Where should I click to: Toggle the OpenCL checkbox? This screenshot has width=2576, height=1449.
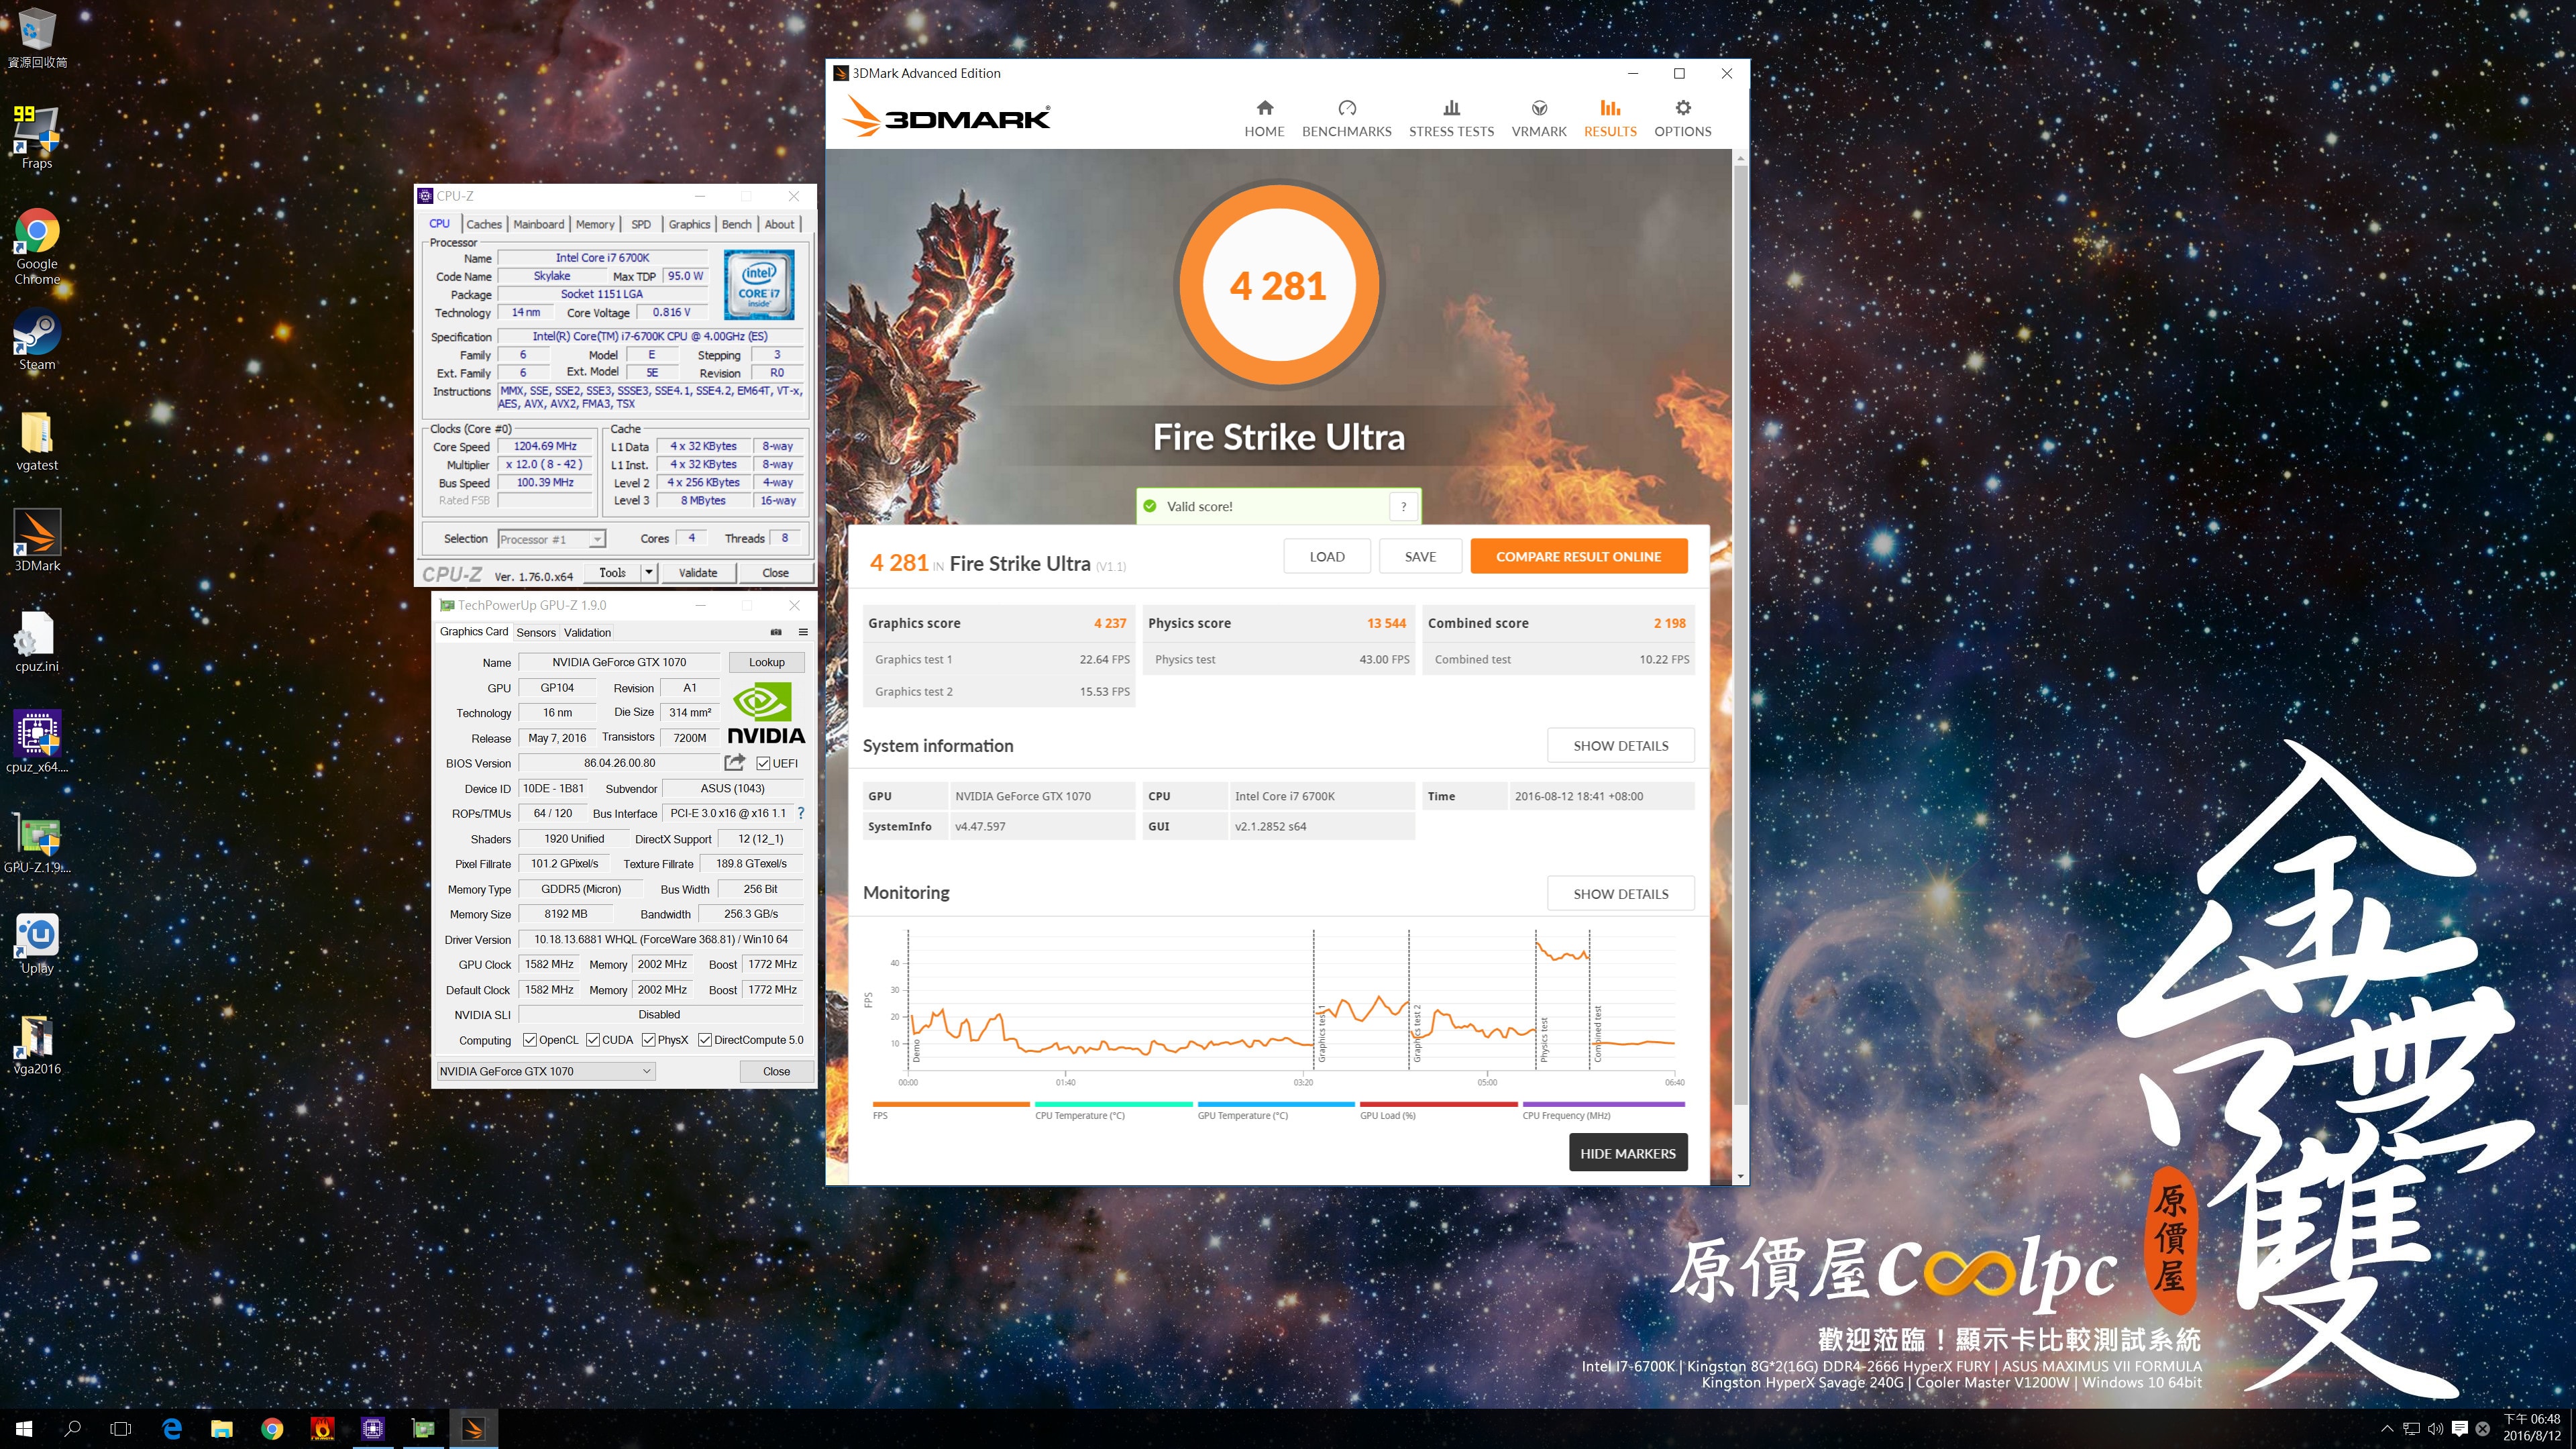coord(530,1040)
